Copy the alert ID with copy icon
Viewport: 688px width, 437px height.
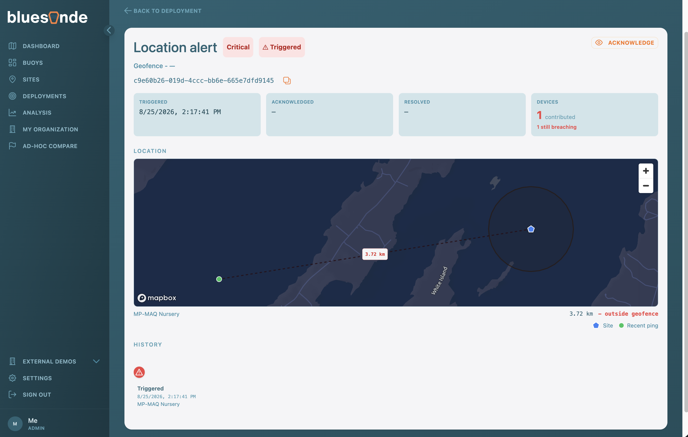[x=287, y=80]
